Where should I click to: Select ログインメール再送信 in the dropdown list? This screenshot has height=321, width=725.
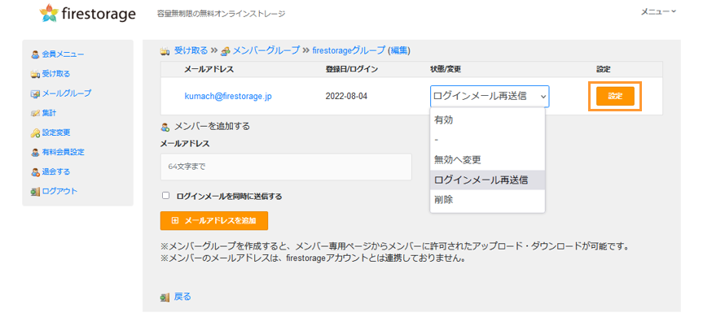point(487,180)
